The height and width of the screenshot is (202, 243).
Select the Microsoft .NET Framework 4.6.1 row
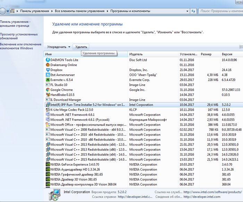[144, 114]
